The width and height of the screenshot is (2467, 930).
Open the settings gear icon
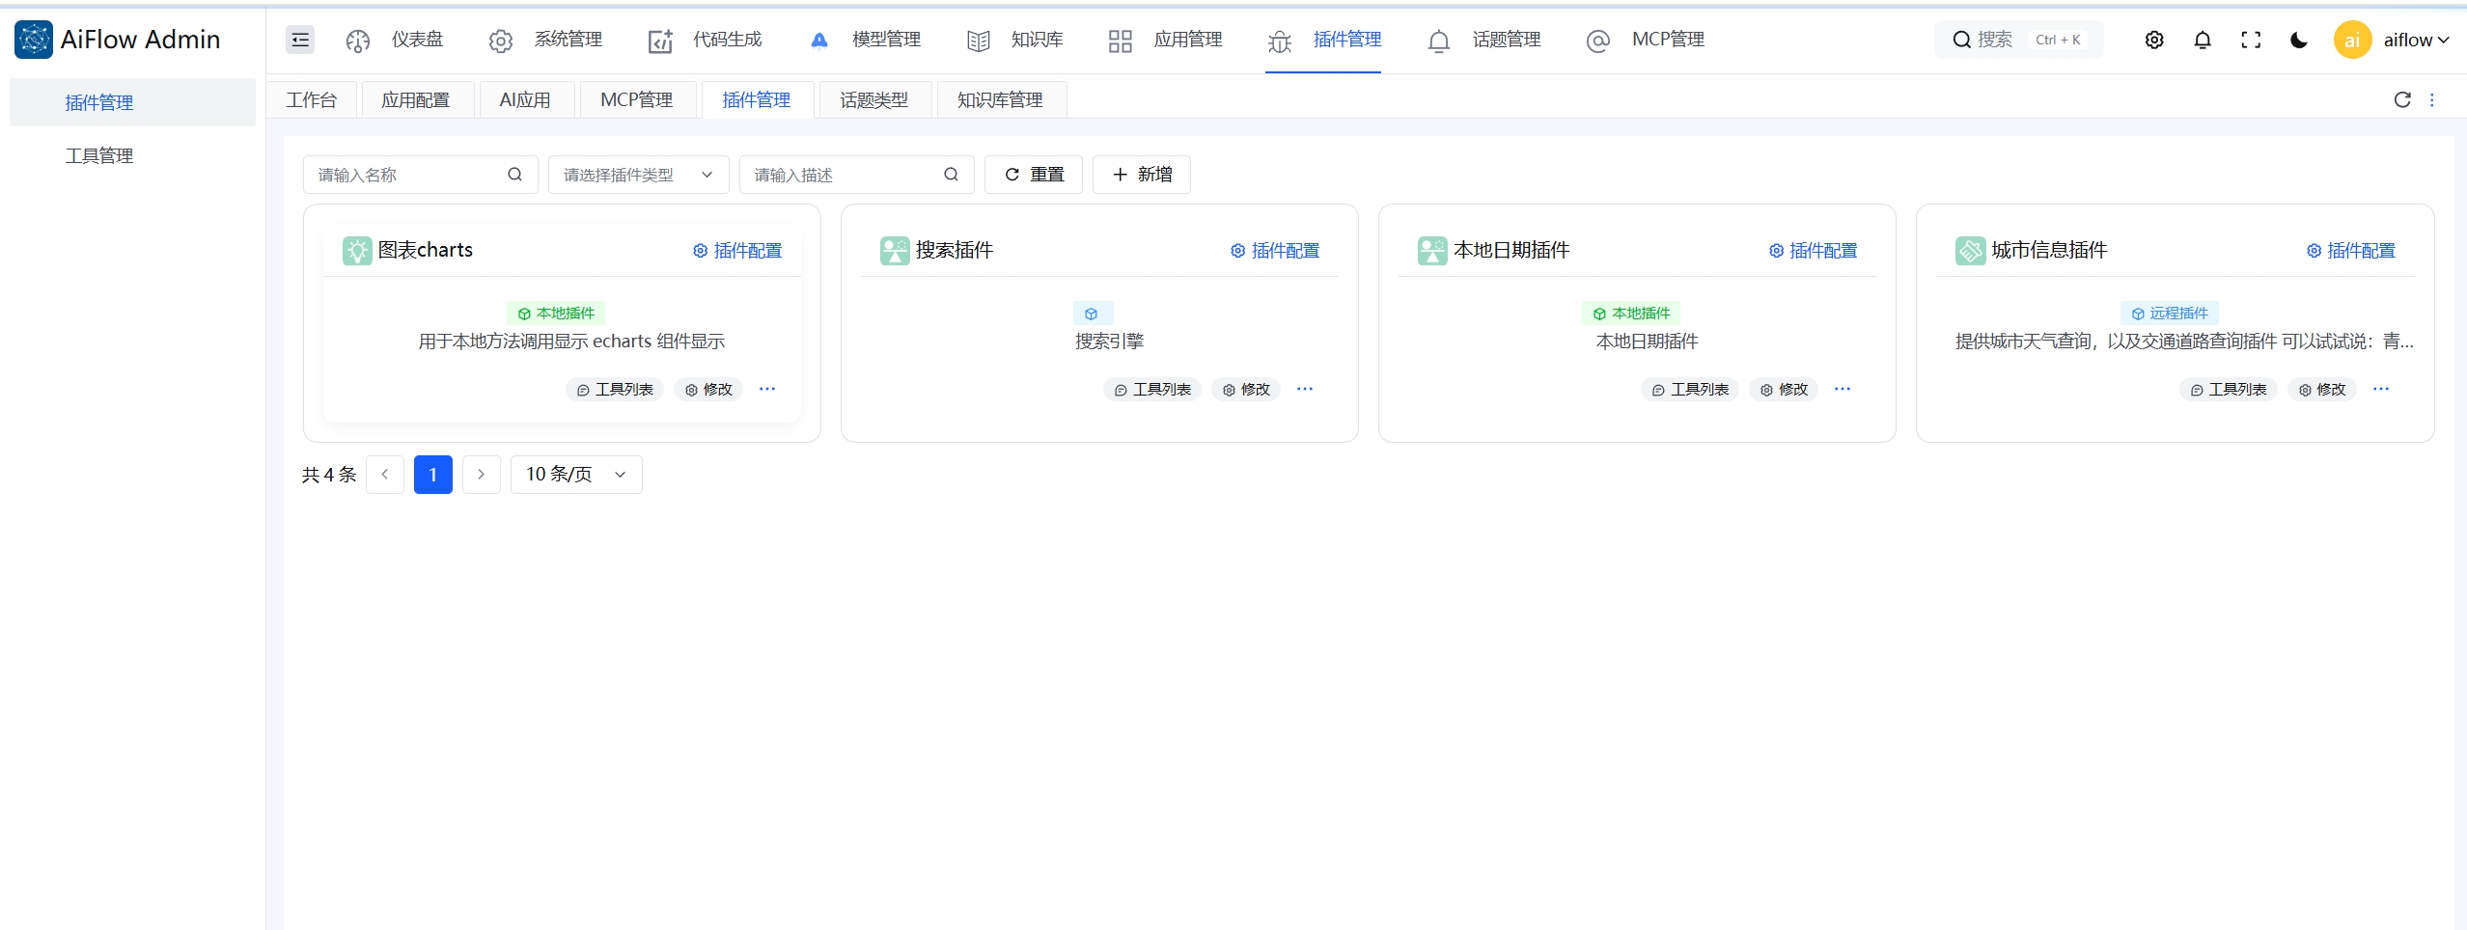pos(2155,40)
